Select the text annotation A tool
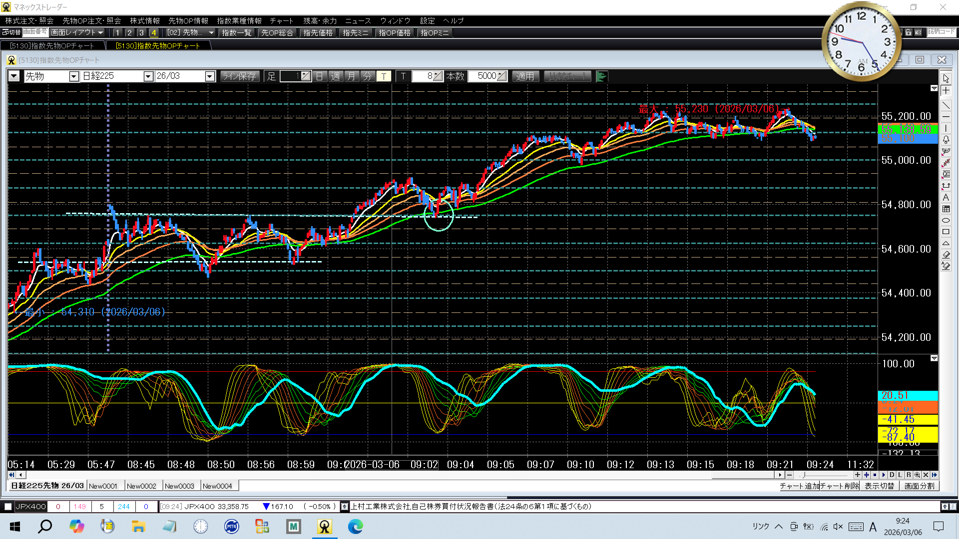 pyautogui.click(x=946, y=197)
